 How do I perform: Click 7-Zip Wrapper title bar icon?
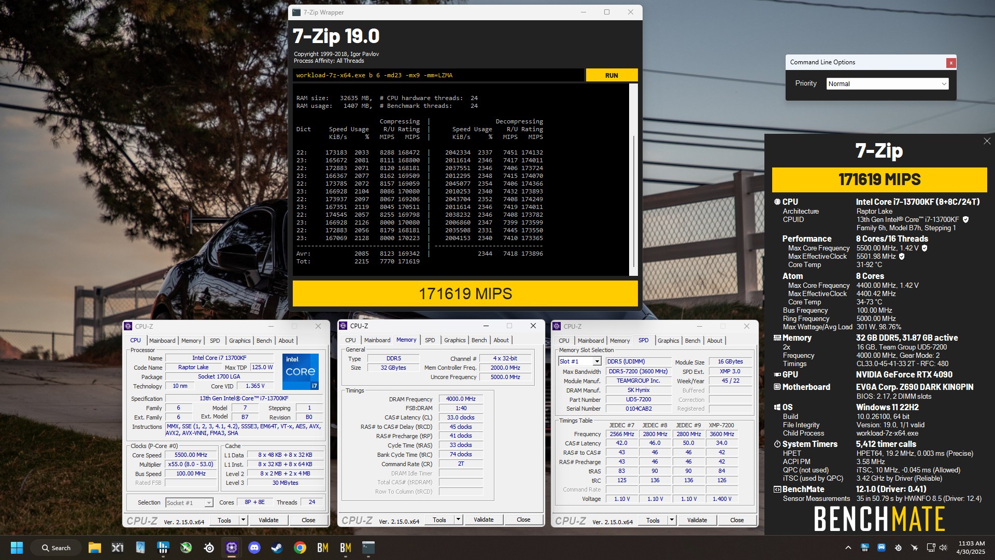coord(296,12)
